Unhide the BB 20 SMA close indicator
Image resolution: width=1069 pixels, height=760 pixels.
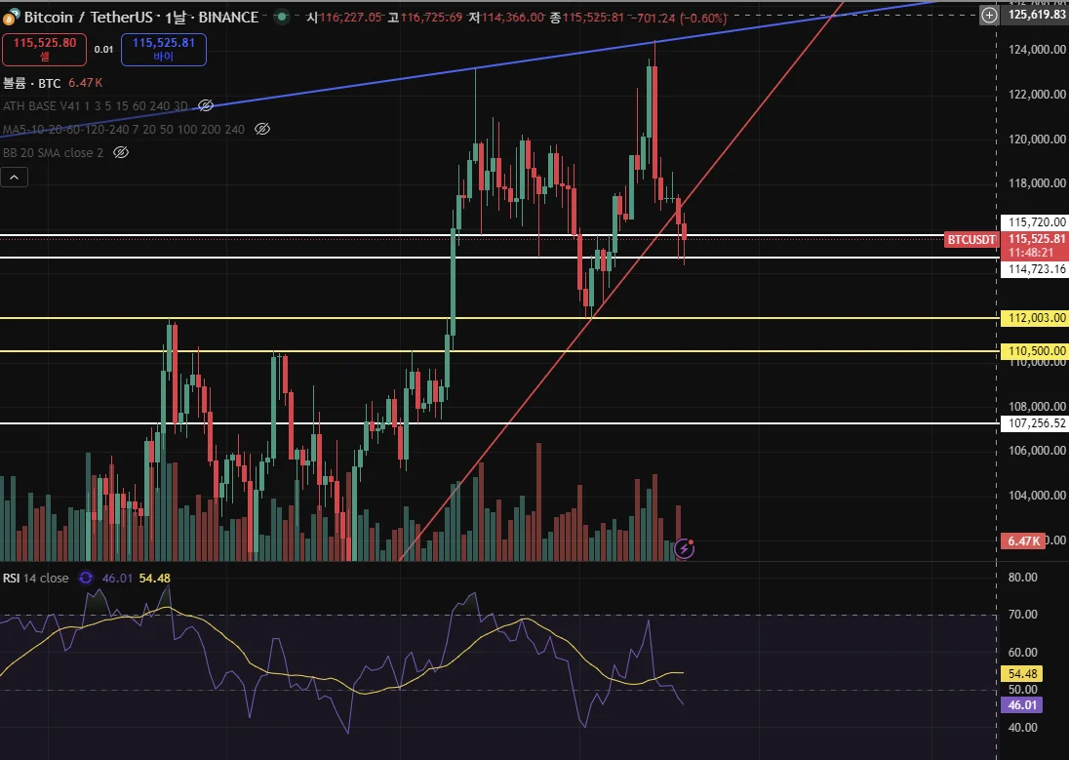click(x=121, y=152)
